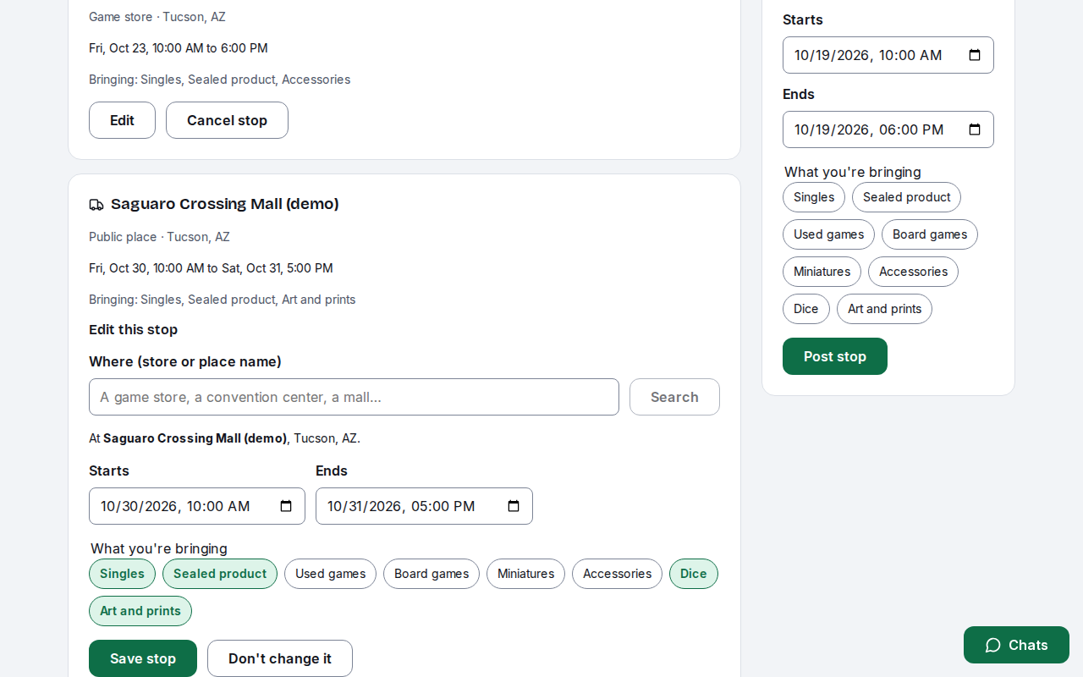Viewport: 1083px width, 677px height.
Task: Select Dice chip in new stop sidebar
Action: pos(806,309)
